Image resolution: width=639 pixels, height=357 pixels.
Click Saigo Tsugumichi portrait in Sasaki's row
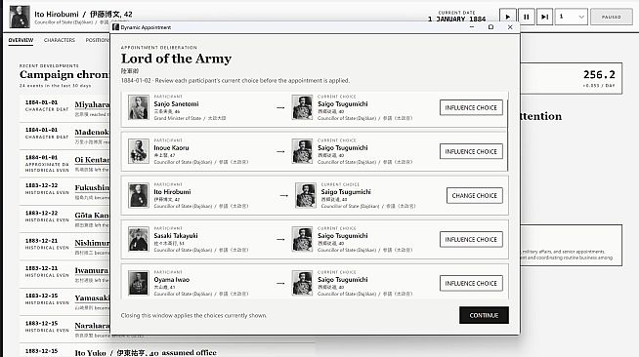tap(302, 239)
